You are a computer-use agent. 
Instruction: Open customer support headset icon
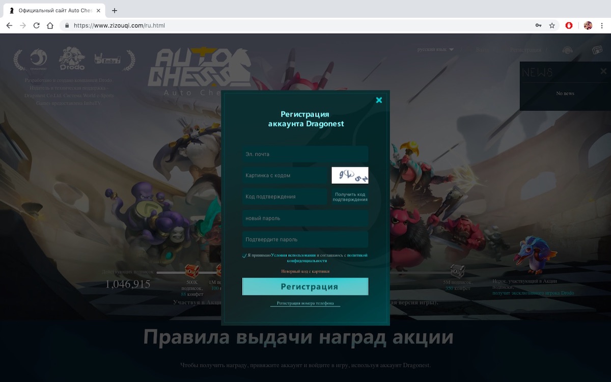click(x=567, y=50)
